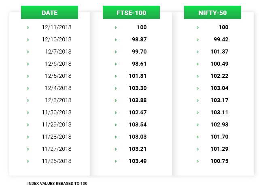Click the arrow icon beside NIFTY value 102.22
Image resolution: width=263 pixels, height=195 pixels.
pyautogui.click(x=198, y=76)
